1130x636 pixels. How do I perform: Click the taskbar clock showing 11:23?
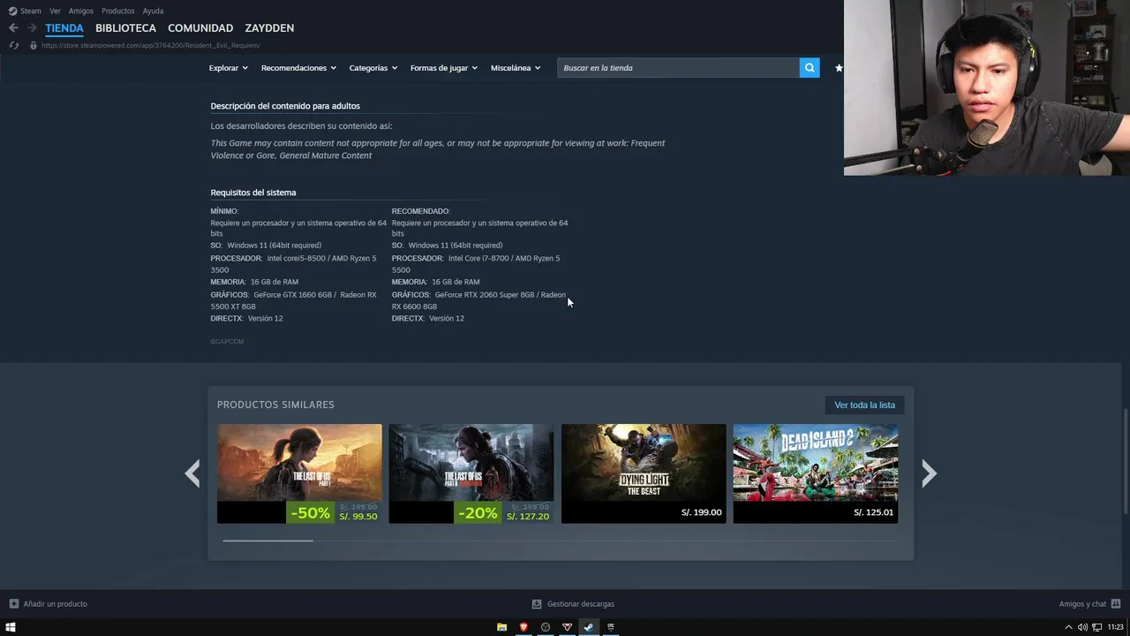click(x=1115, y=627)
